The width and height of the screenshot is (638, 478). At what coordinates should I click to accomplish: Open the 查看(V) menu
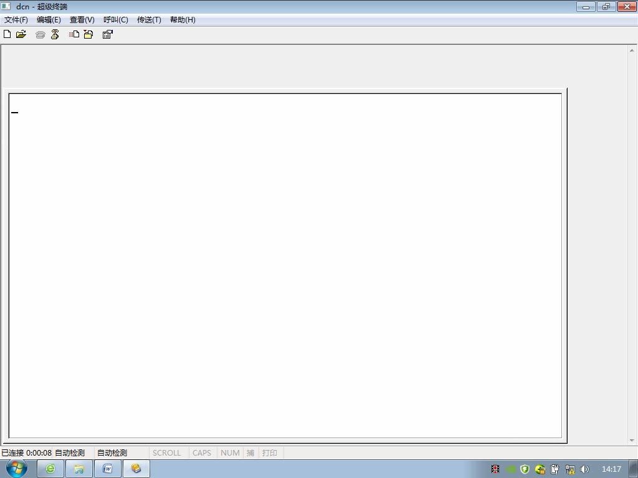[x=82, y=19]
